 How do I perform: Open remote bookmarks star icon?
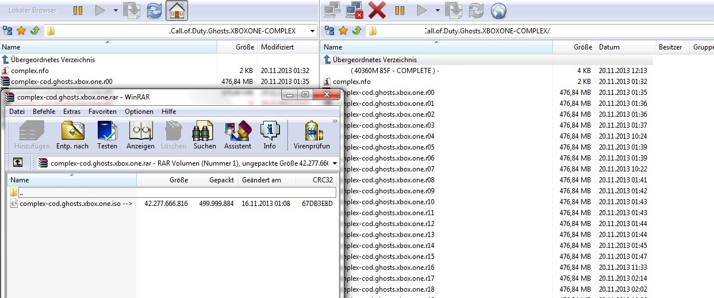(343, 31)
